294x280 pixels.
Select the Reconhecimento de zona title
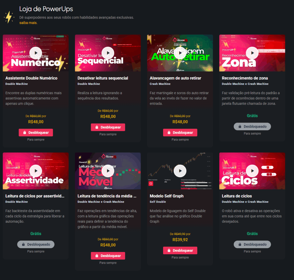tap(245, 78)
